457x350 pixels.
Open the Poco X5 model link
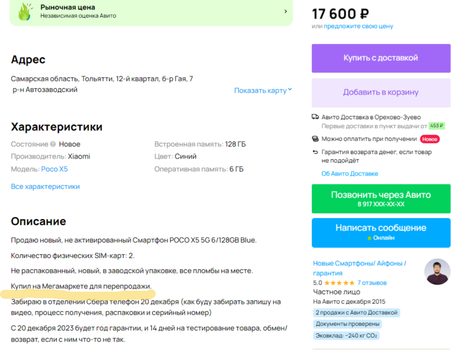point(55,169)
